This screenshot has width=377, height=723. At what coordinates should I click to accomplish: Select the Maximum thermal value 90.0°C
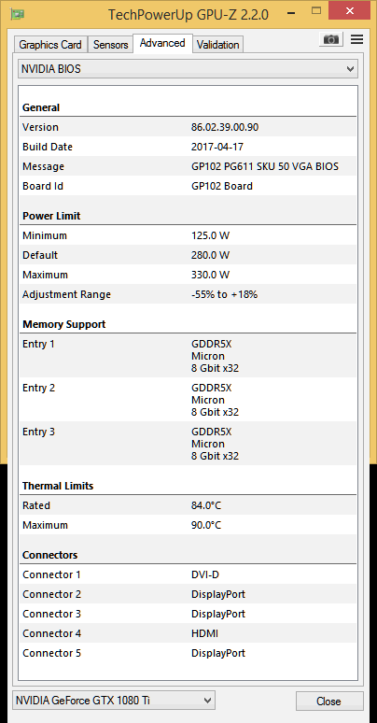(x=206, y=525)
